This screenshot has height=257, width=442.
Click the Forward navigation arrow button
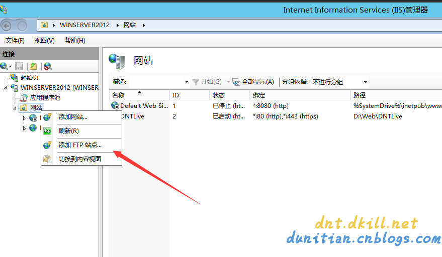(x=22, y=26)
